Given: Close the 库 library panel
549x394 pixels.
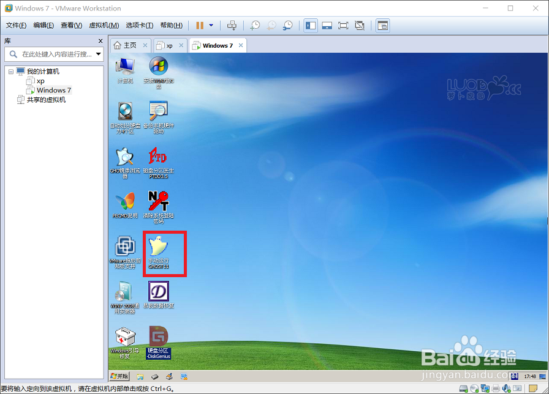Looking at the screenshot, I should tap(100, 41).
